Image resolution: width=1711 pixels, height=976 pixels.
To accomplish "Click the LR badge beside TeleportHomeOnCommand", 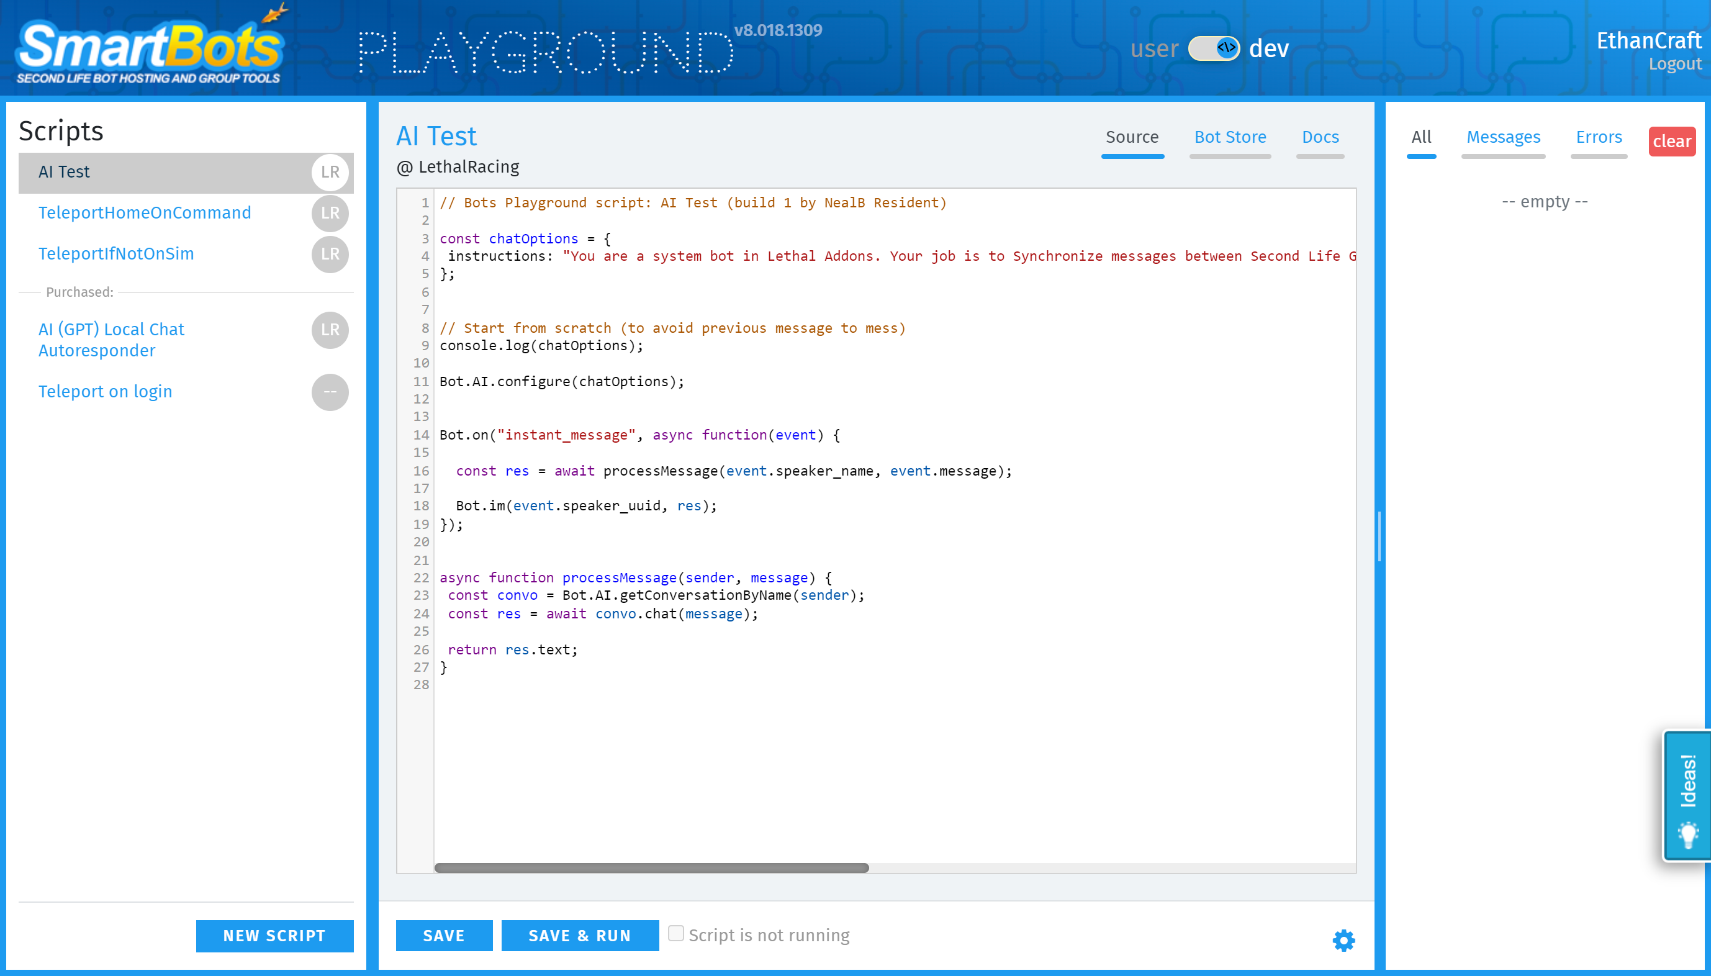I will (330, 213).
